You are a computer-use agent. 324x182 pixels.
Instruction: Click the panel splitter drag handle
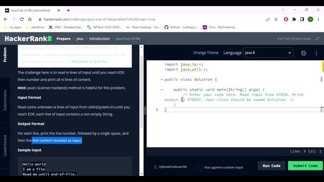145,110
